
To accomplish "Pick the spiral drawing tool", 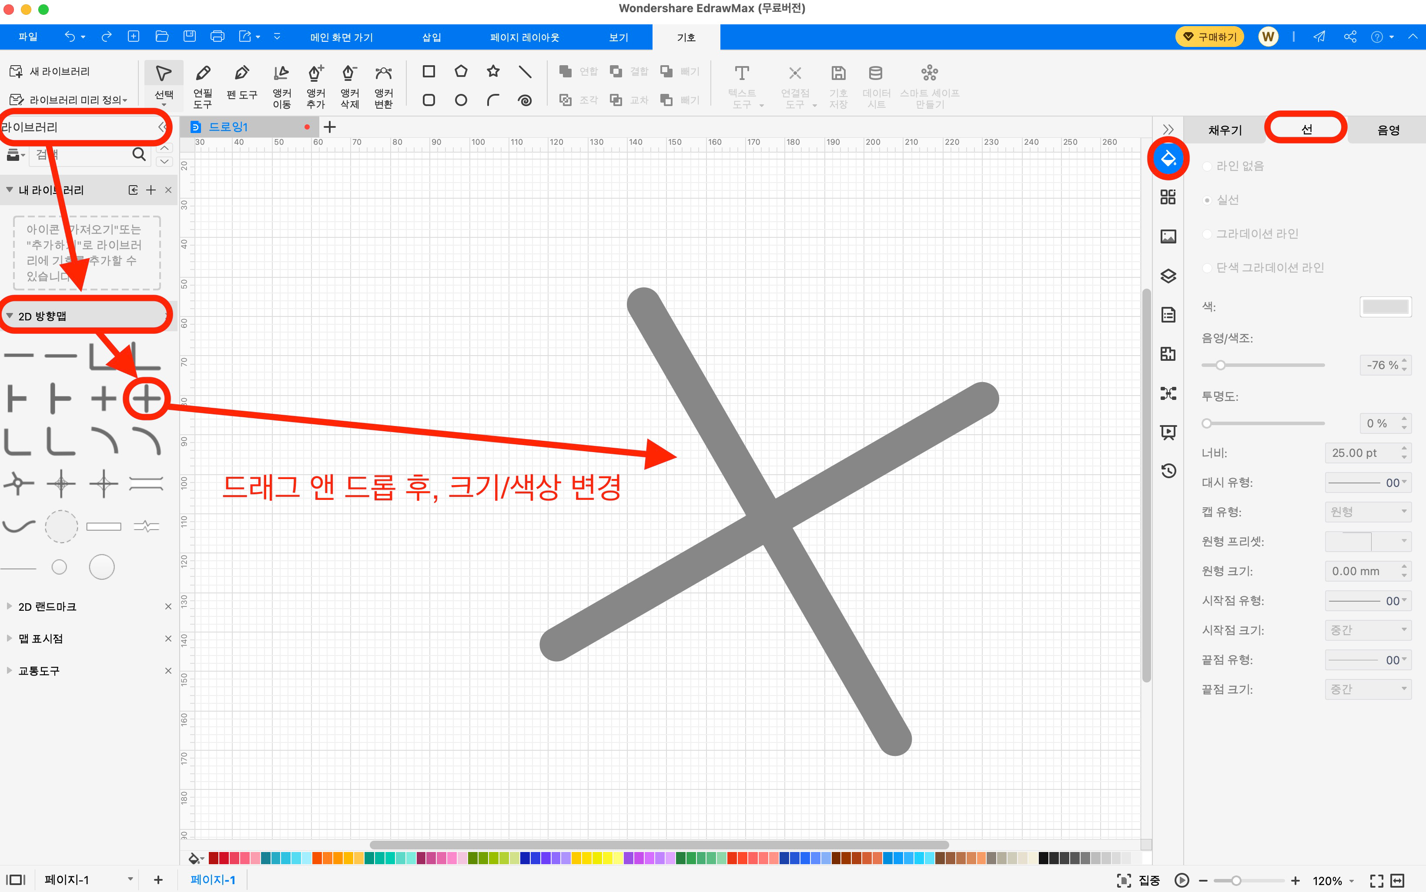I will click(x=525, y=100).
